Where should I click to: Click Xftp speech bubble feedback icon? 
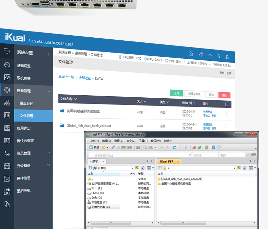(x=219, y=147)
